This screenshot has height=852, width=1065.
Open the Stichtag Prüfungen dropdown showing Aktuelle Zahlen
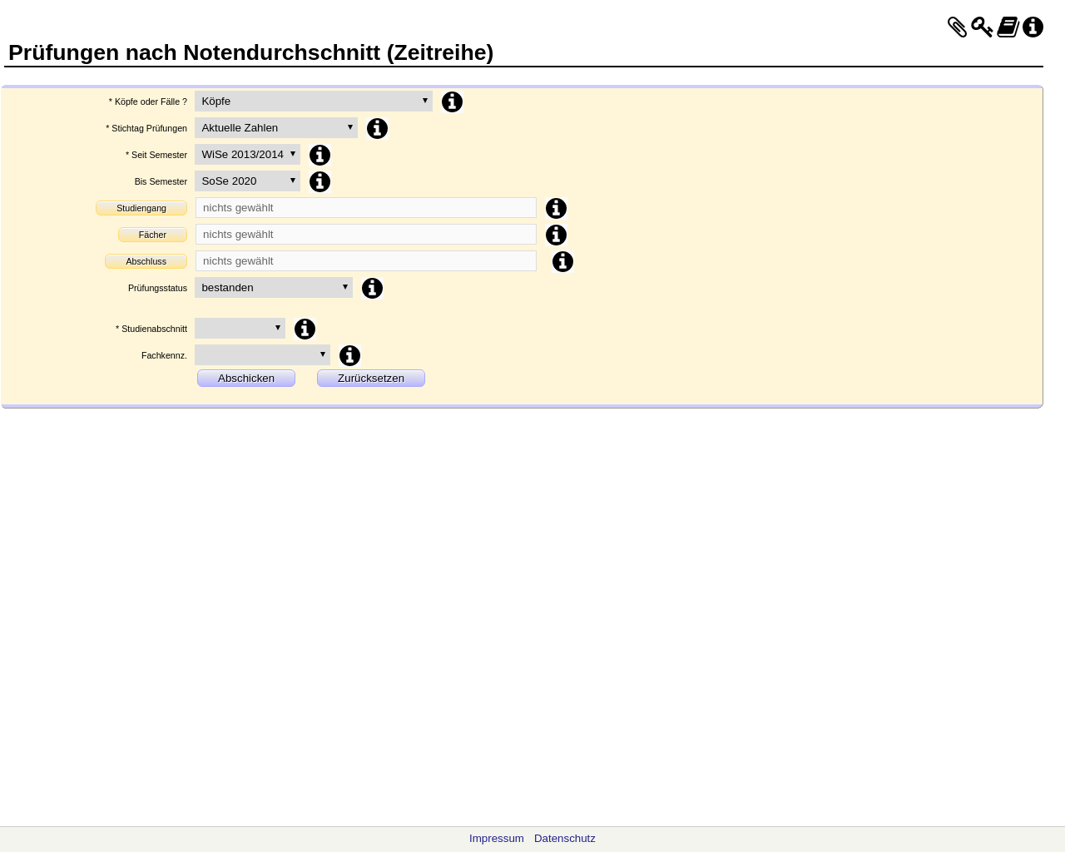[x=276, y=127]
